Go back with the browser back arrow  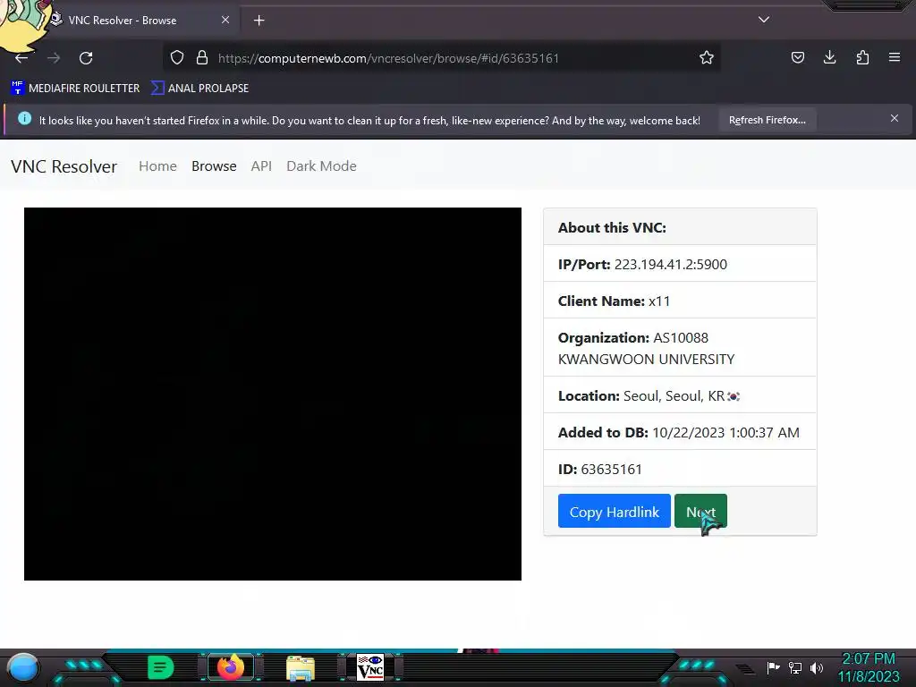click(21, 58)
